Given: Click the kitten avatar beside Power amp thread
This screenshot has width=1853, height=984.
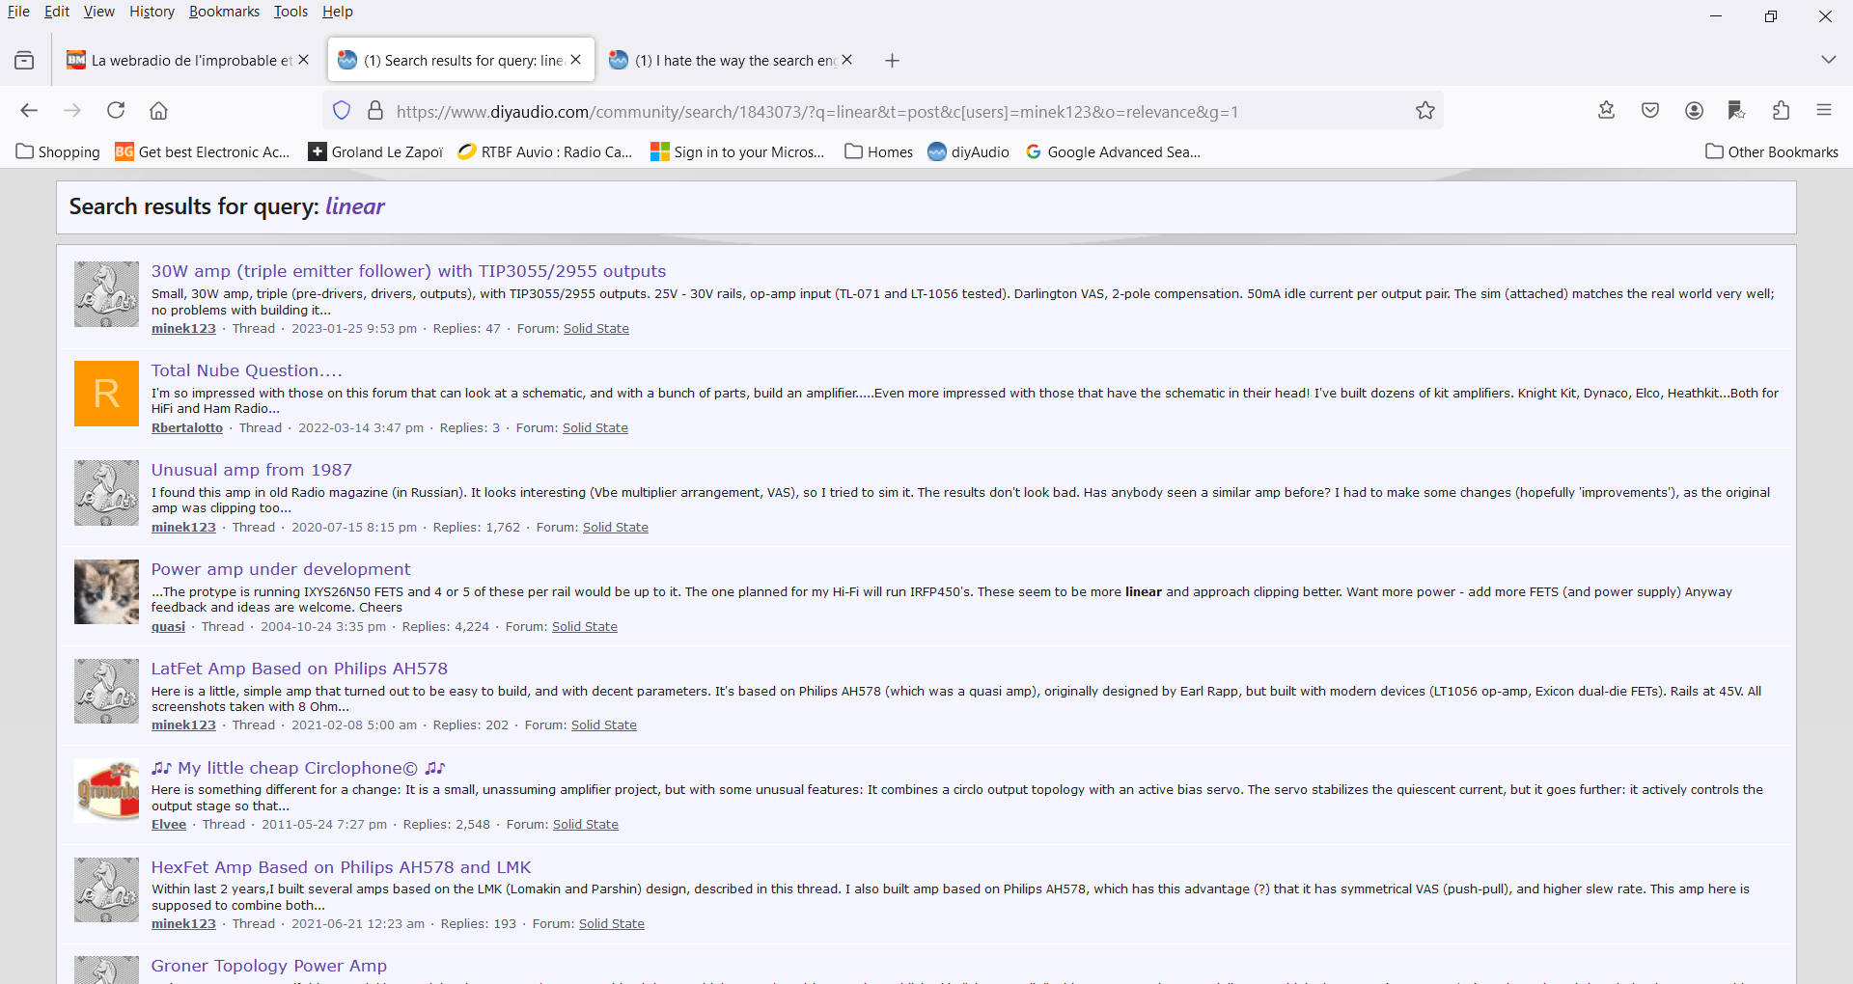Looking at the screenshot, I should click(106, 591).
